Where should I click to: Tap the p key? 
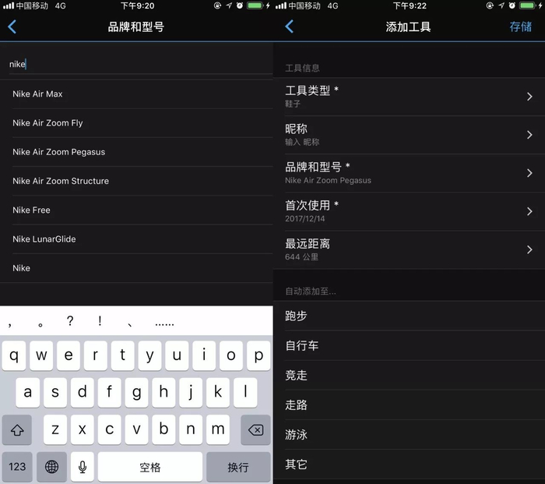coord(258,355)
